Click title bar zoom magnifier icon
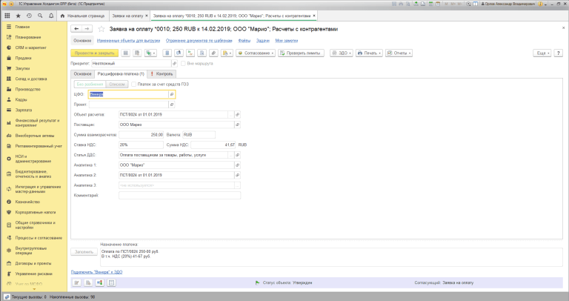This screenshot has width=569, height=301. tap(468, 4)
